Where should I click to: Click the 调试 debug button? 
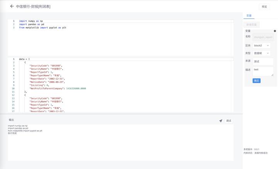(x=229, y=121)
